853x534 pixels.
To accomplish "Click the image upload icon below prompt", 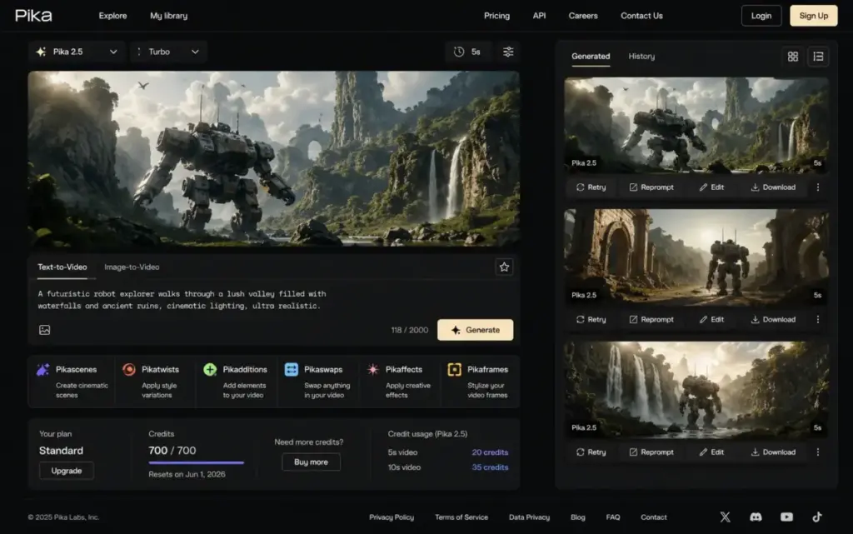I will point(45,330).
